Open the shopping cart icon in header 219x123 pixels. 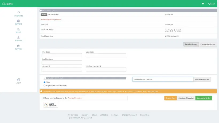(x=203, y=4)
